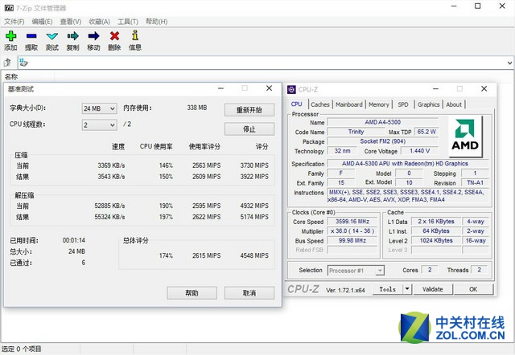Viewport: 515px width, 355px height.
Task: Switch to the Memory tab in CPU-Z
Action: coord(379,104)
